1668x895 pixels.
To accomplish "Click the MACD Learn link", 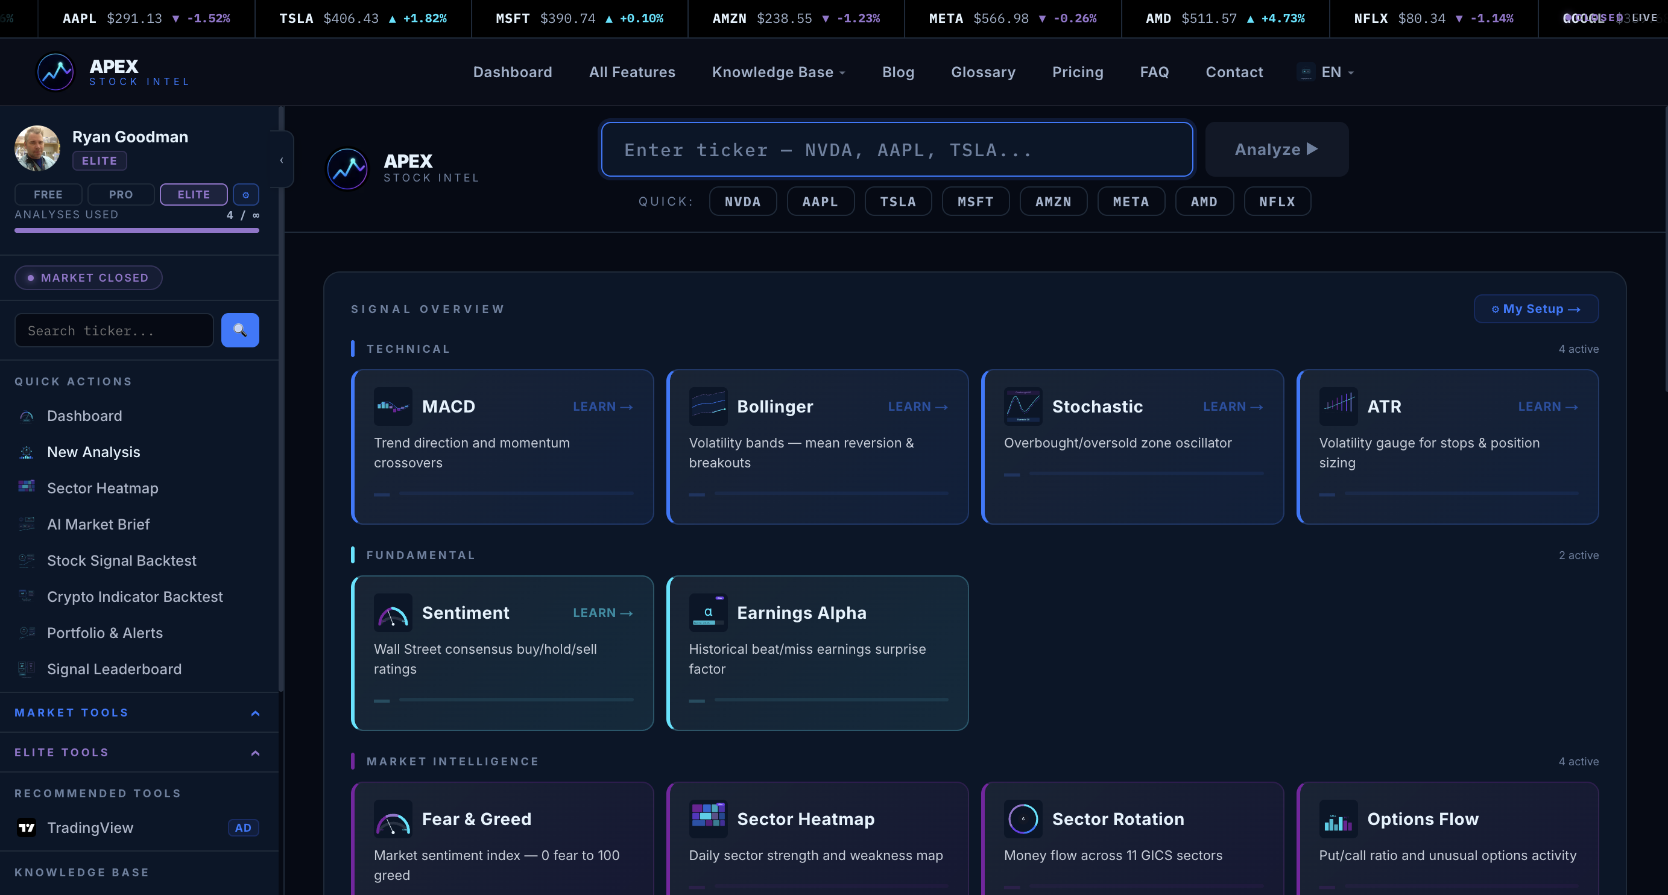I will point(603,406).
